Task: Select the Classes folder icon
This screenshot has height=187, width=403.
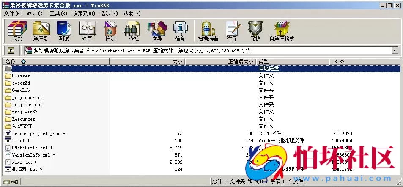Action: 8,76
